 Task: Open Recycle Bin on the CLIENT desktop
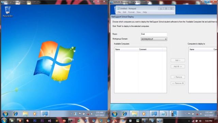[7, 12]
